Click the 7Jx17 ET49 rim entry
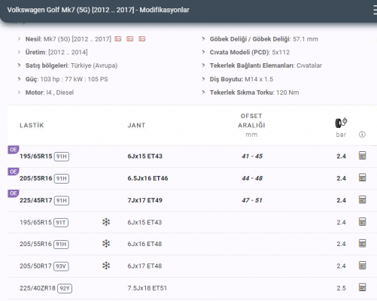This screenshot has width=377, height=301. click(145, 200)
